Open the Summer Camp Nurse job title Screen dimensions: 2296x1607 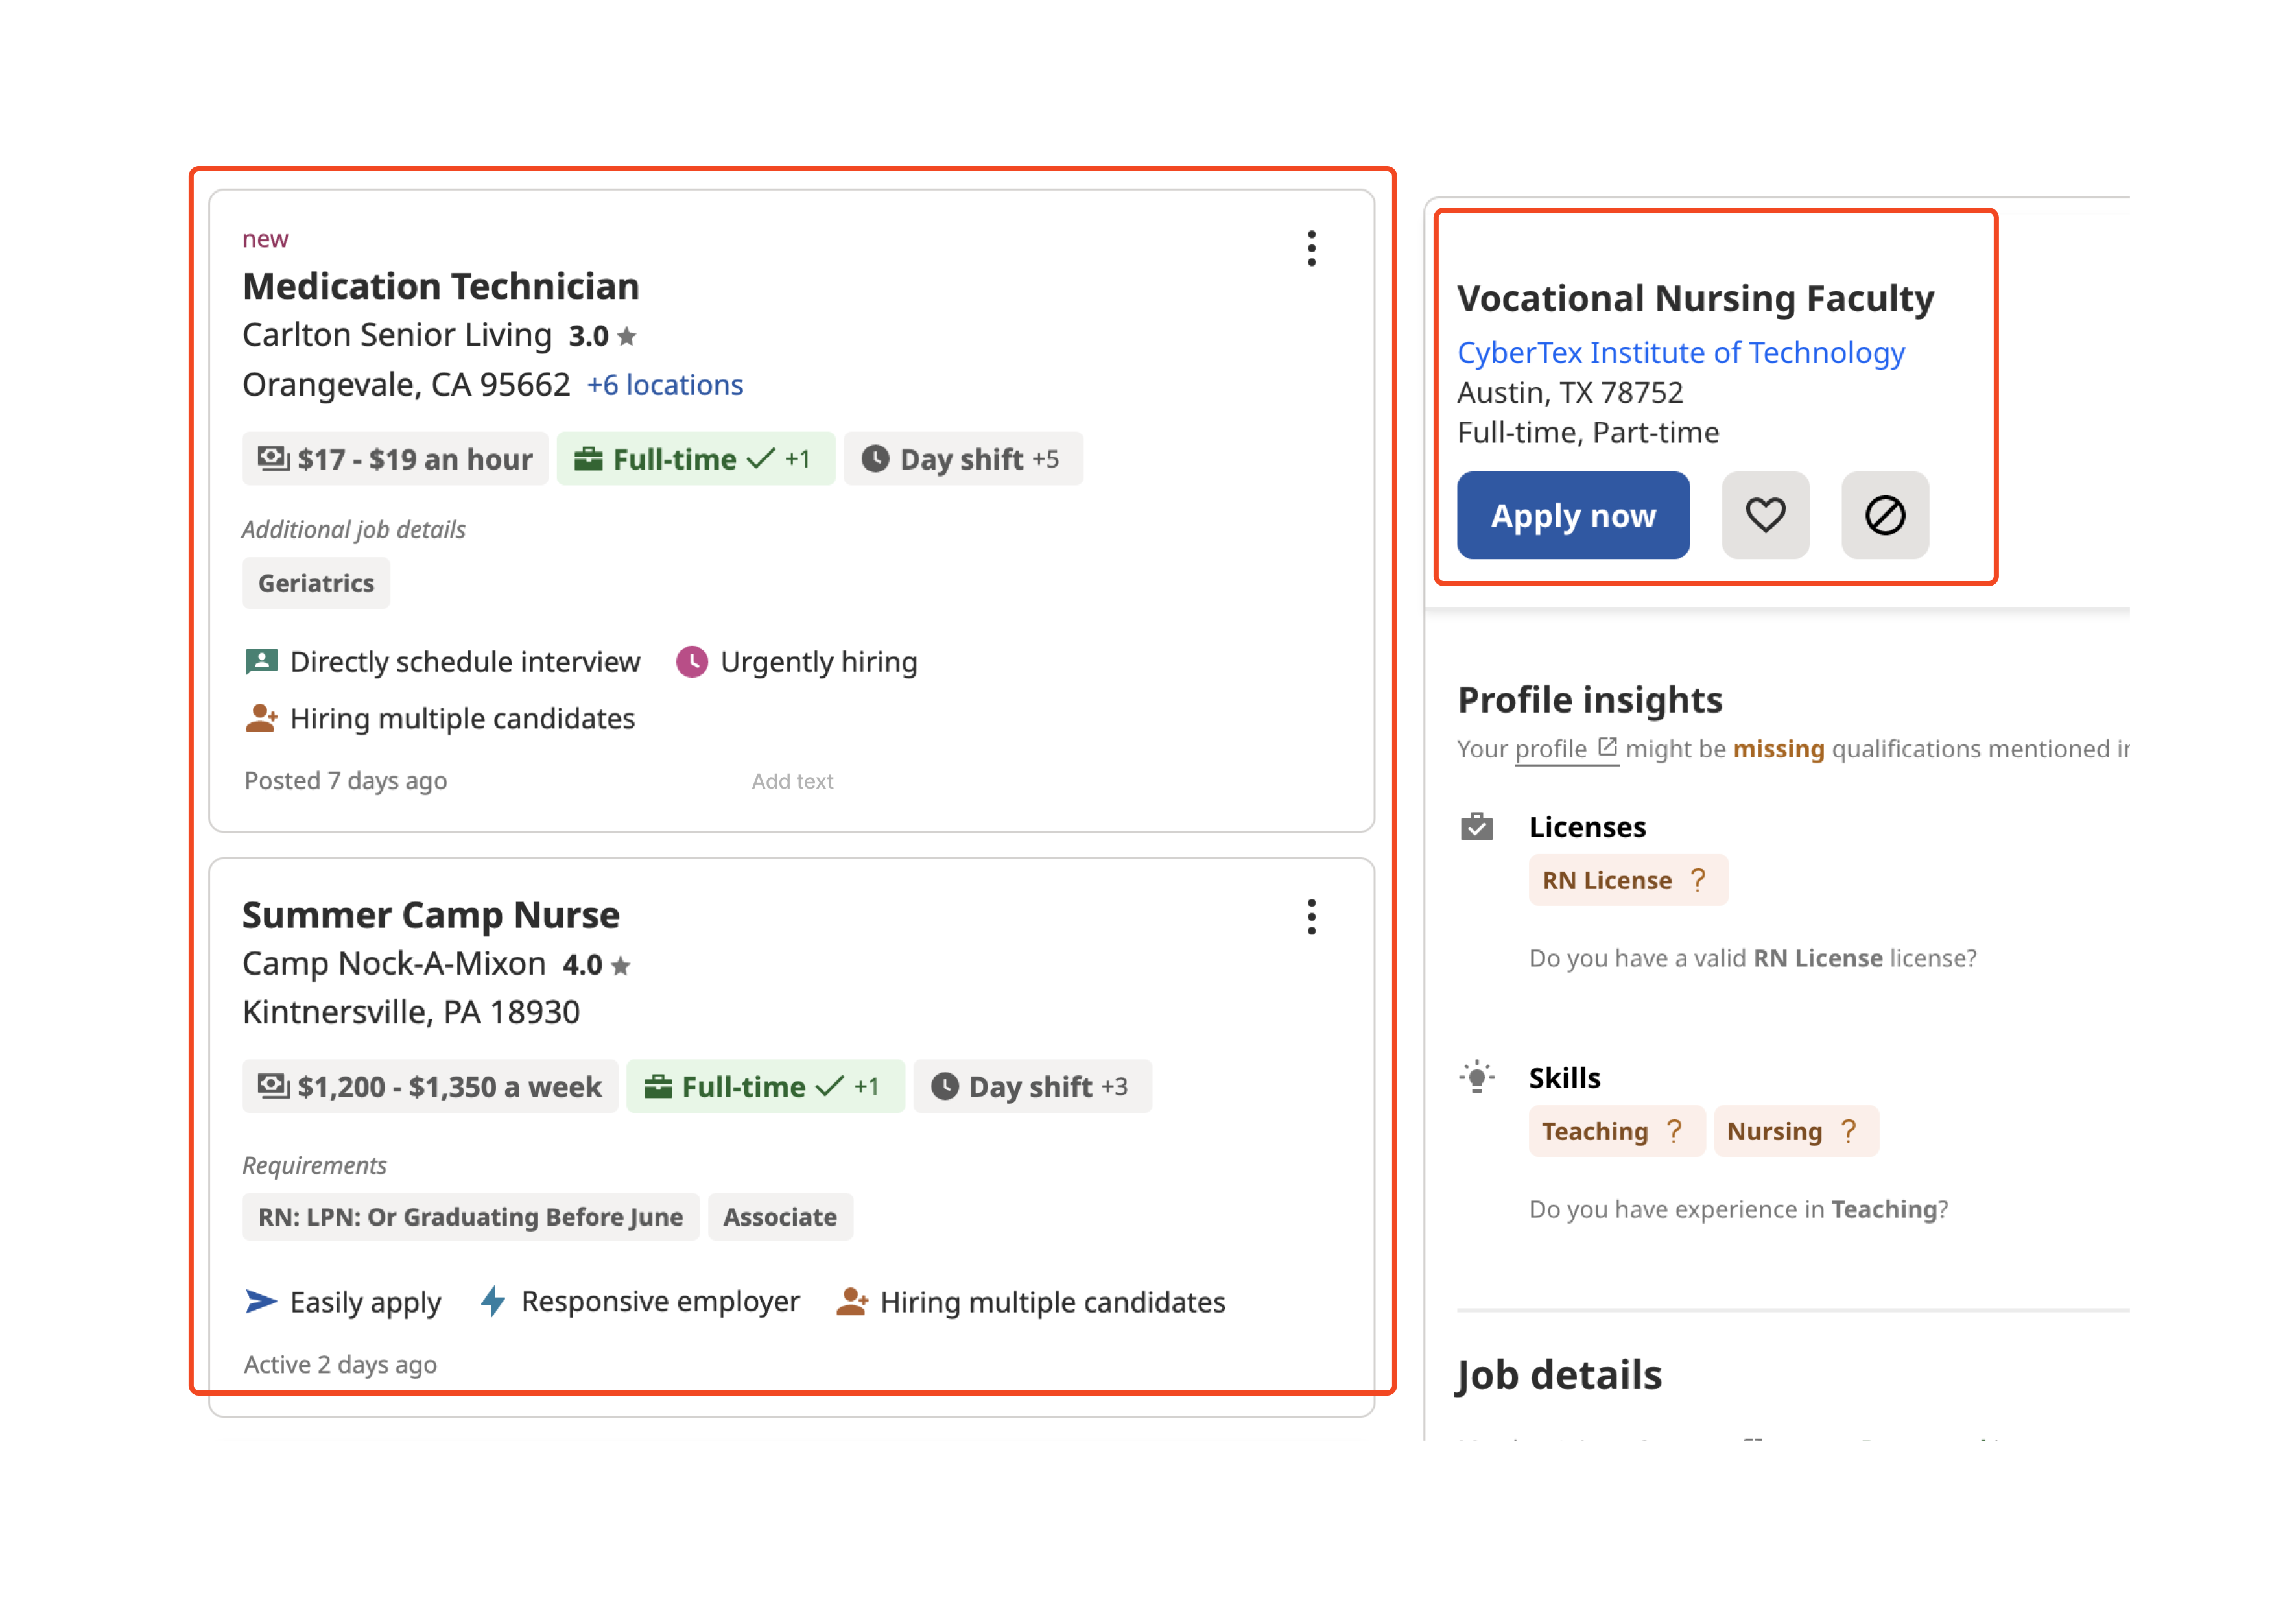(430, 915)
